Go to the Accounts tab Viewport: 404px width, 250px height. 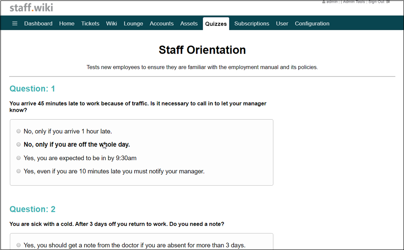click(x=161, y=23)
